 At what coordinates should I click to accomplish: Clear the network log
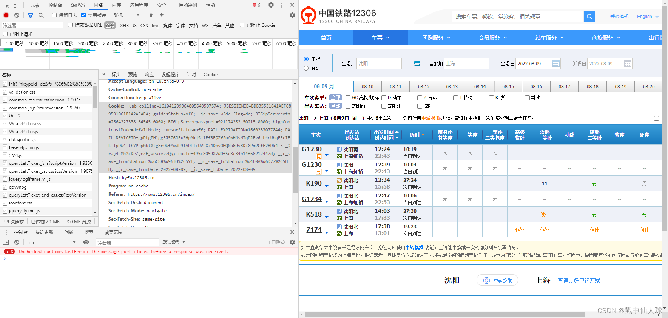[x=17, y=15]
